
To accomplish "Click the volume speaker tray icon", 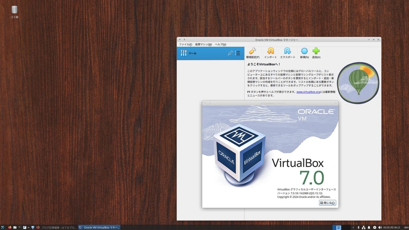I will 380,227.
